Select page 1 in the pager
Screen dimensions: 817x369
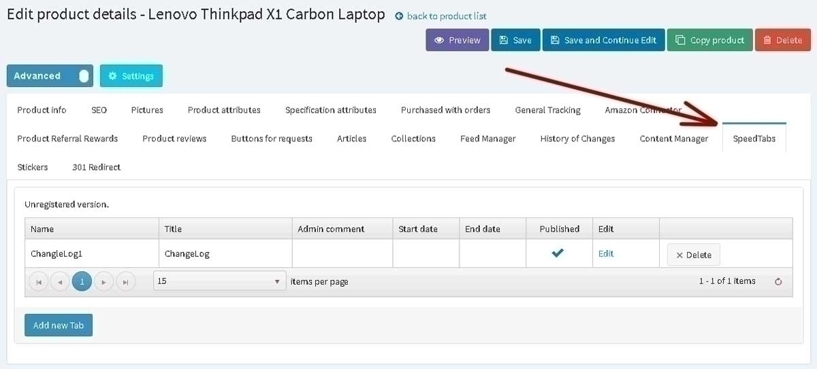click(82, 281)
